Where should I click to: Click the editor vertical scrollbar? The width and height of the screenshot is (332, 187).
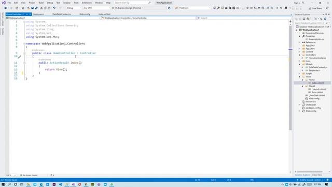coord(290,78)
